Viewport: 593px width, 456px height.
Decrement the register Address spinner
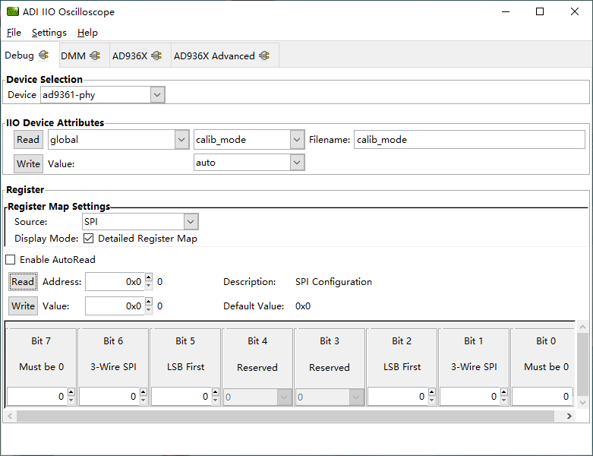(x=149, y=286)
